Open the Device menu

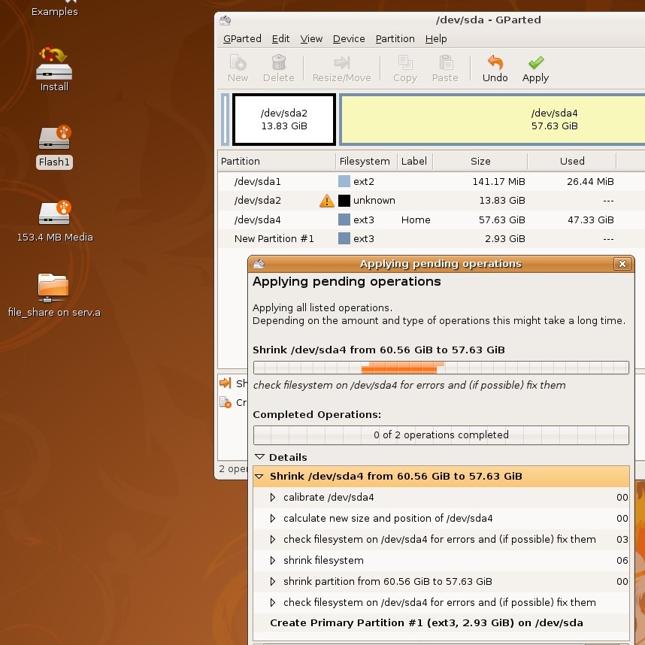coord(349,38)
